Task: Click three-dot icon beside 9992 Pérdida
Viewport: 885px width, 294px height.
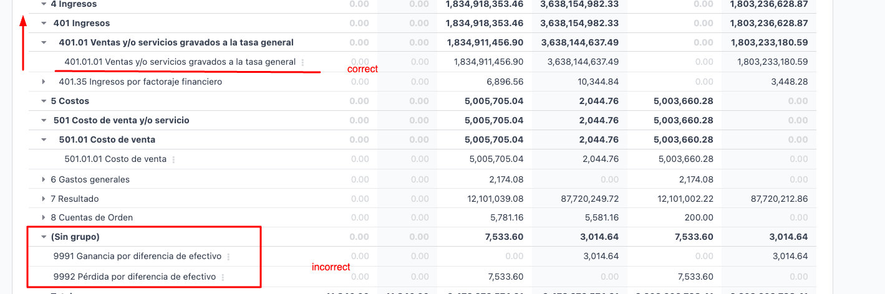Action: click(223, 277)
